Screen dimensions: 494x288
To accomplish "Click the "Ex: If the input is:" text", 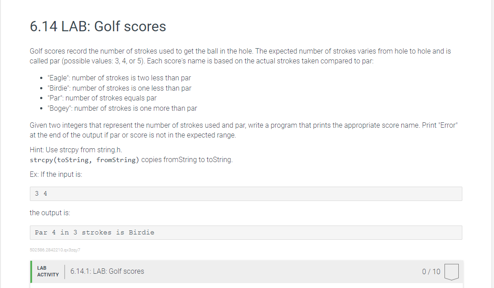I will click(56, 174).
